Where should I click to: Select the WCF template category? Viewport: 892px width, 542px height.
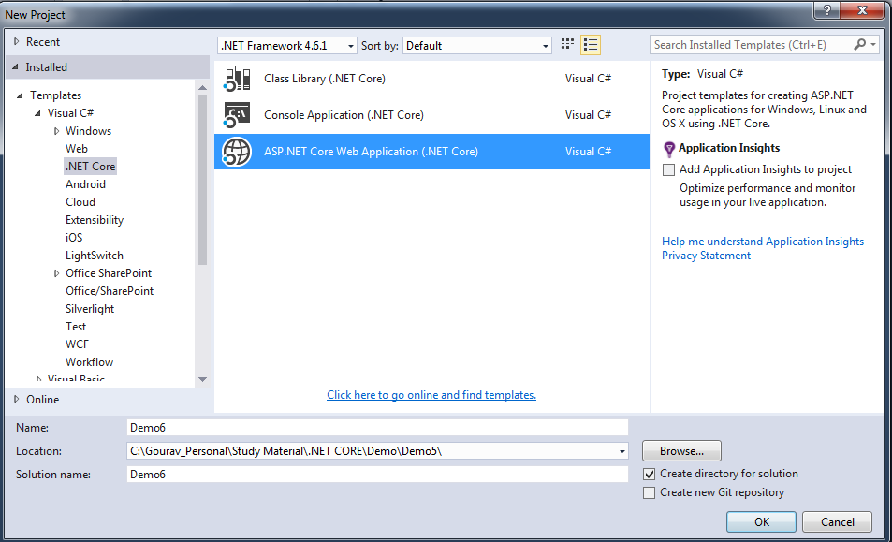(77, 344)
